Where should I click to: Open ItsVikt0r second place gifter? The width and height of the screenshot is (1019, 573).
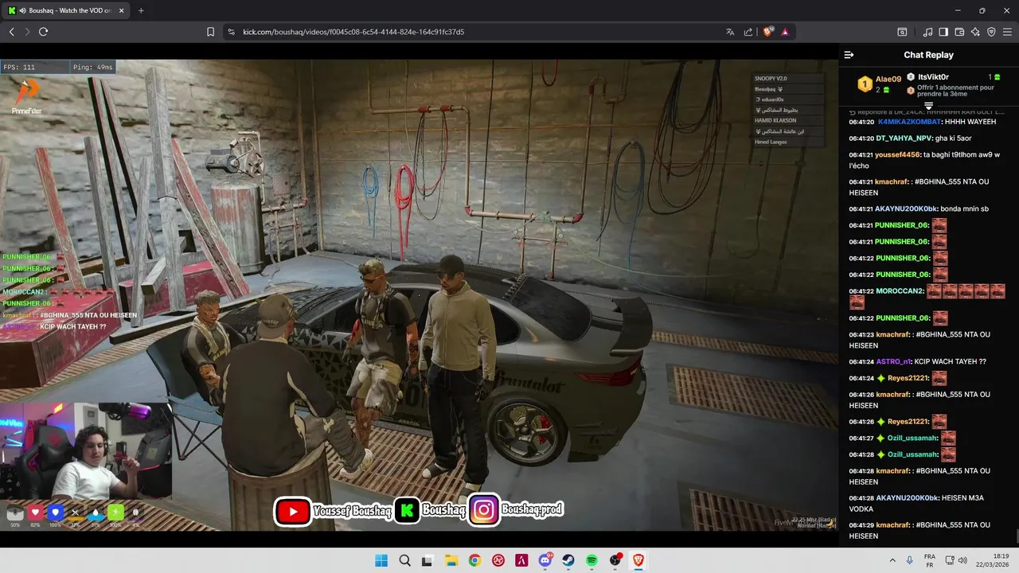[x=933, y=77]
